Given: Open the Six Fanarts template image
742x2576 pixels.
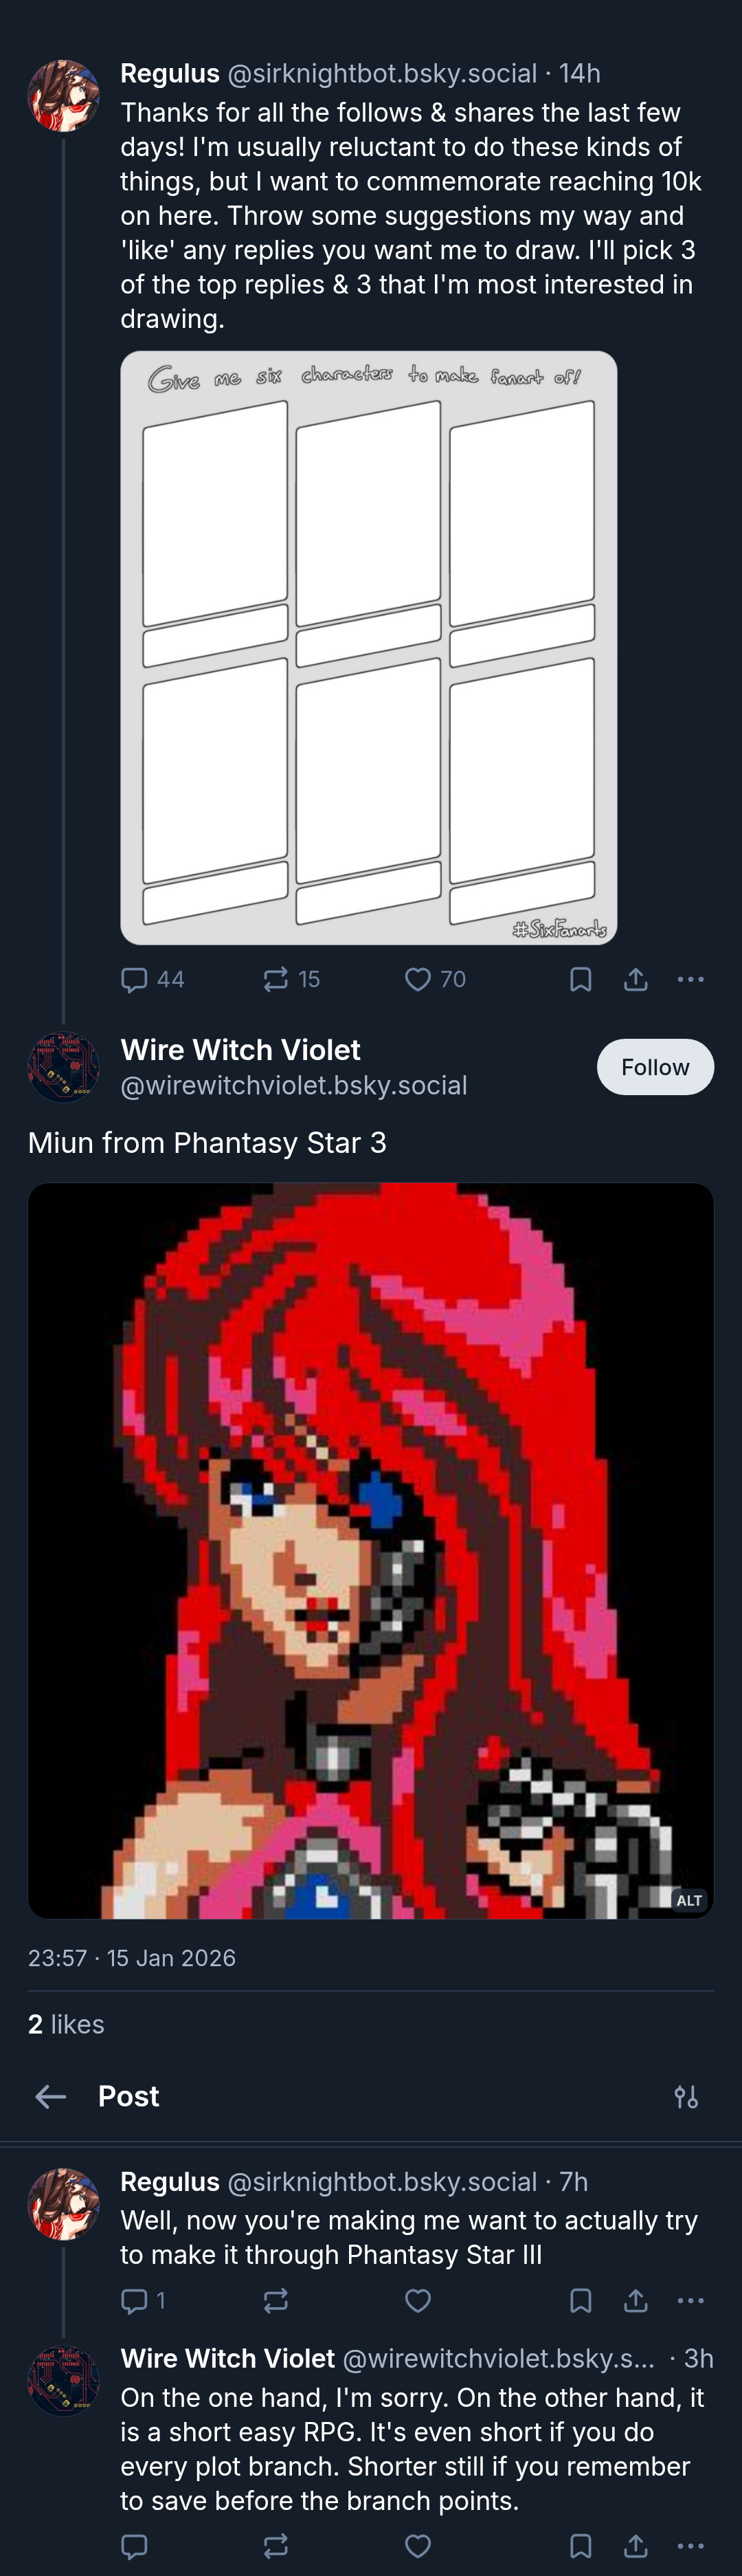Looking at the screenshot, I should pos(369,647).
